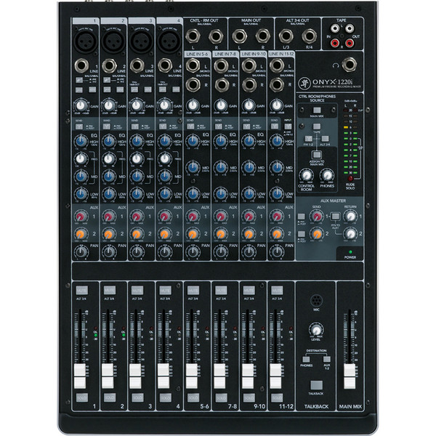Toggle the INPUT switch on channel 11-12
This screenshot has height=436, width=436.
(288, 126)
